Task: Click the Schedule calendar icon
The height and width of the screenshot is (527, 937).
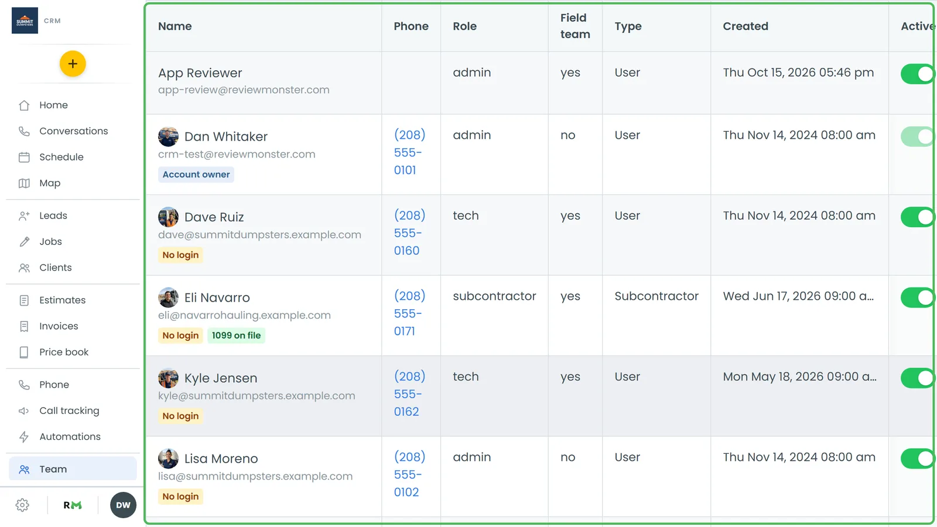Action: pyautogui.click(x=24, y=157)
